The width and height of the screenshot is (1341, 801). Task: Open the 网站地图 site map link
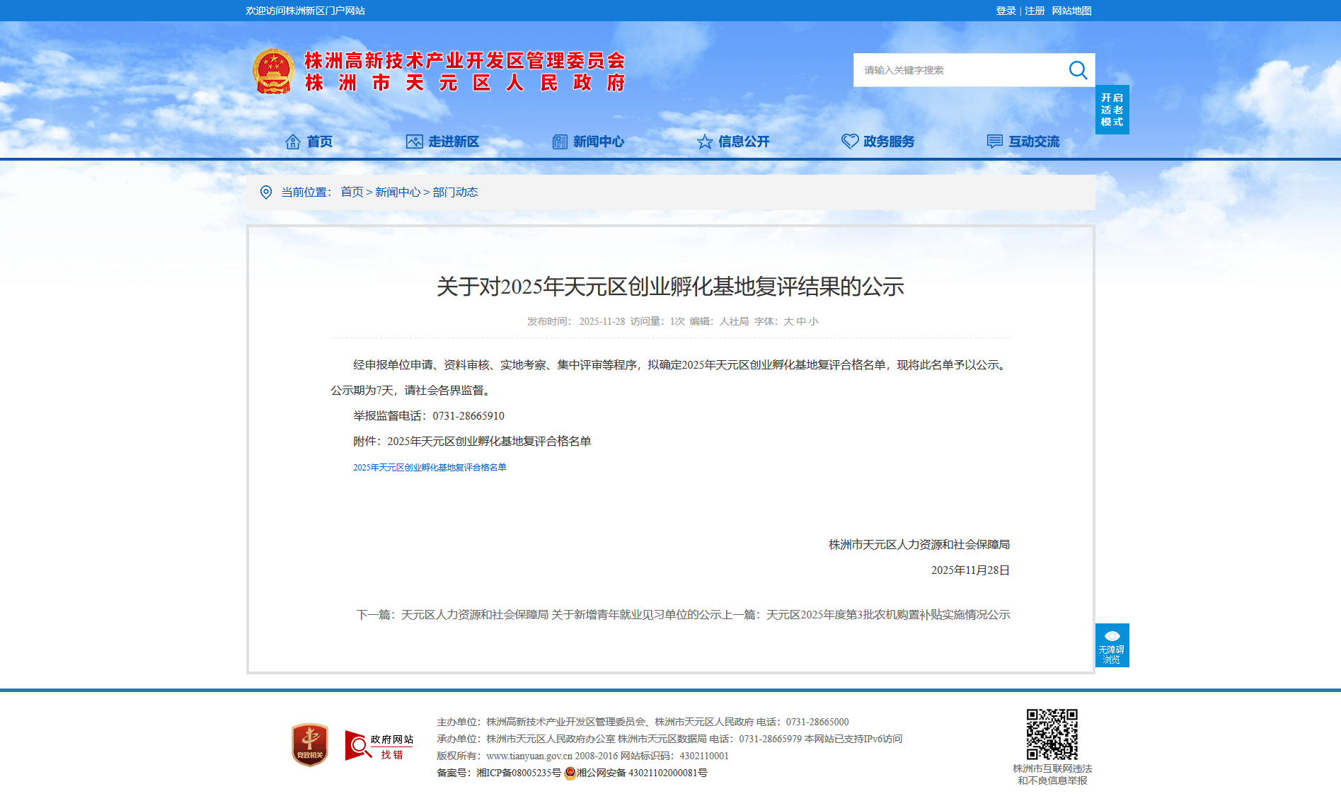point(1071,11)
